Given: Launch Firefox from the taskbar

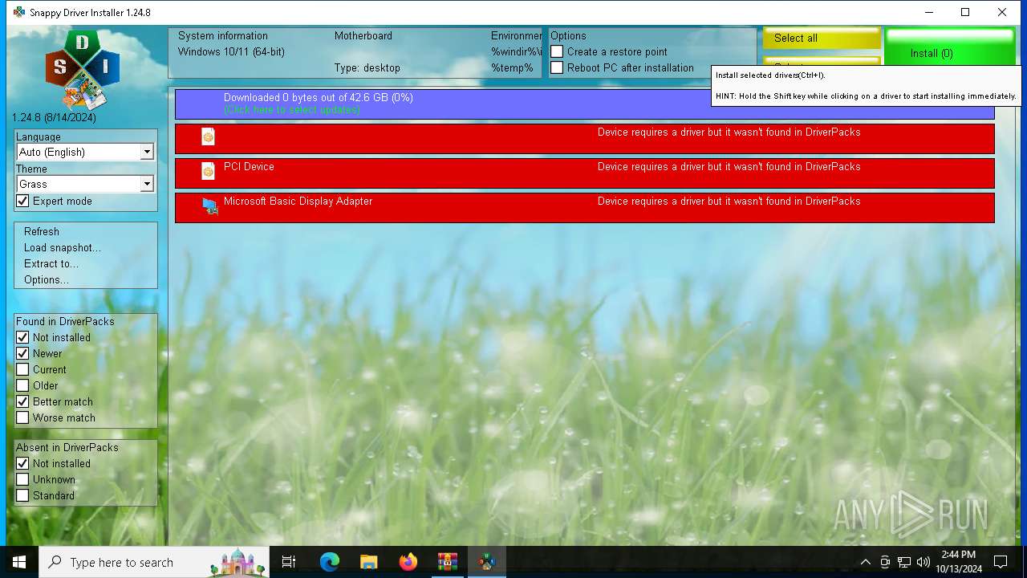Looking at the screenshot, I should coord(408,562).
